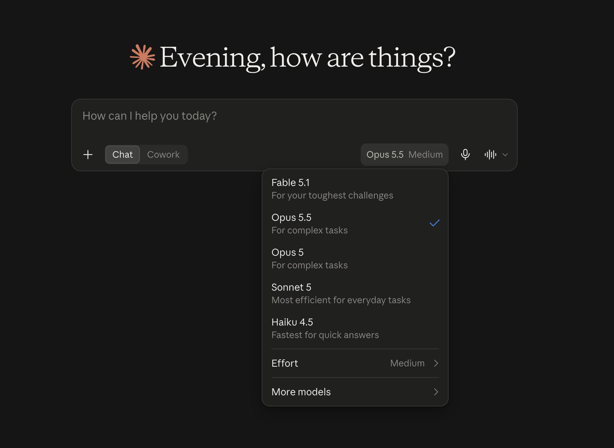Select the Fable 5.1 model
Viewport: 614px width, 448px height.
(x=355, y=189)
